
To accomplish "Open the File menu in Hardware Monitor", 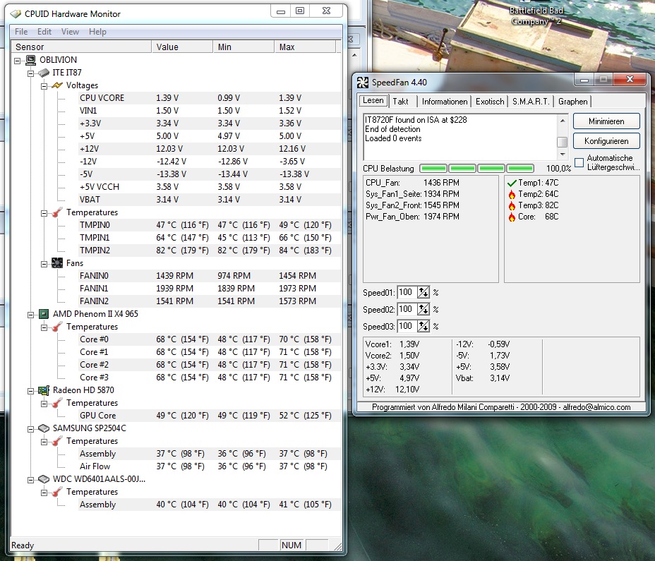I will pos(21,32).
